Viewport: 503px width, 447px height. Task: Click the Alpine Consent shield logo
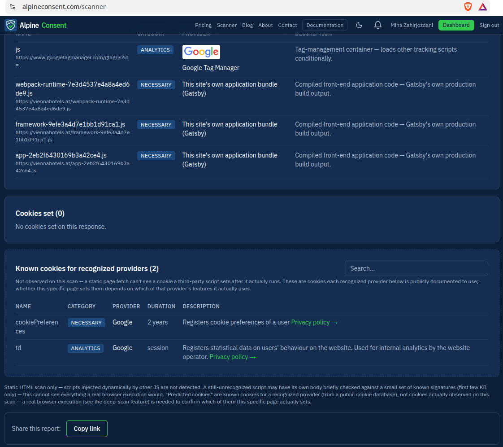tap(11, 25)
